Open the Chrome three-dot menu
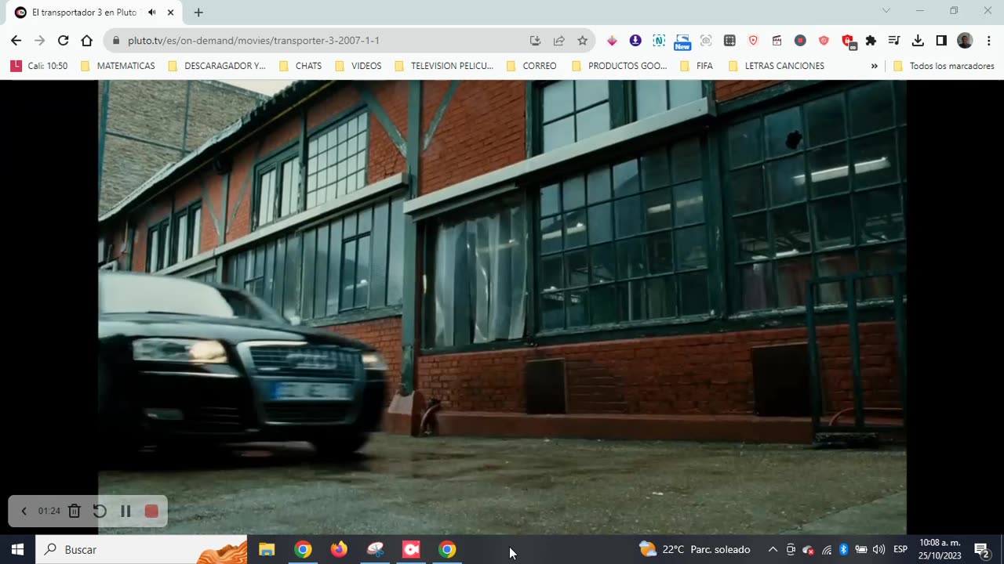Viewport: 1004px width, 564px height. [x=988, y=41]
